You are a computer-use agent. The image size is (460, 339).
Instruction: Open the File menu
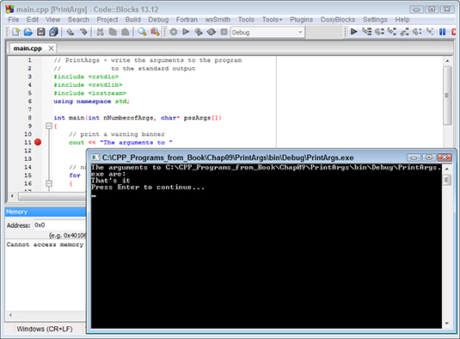point(14,20)
